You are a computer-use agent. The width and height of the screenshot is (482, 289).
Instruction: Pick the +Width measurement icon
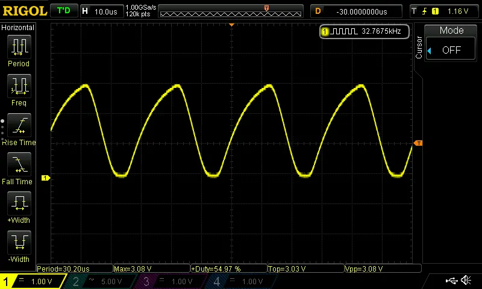point(19,204)
